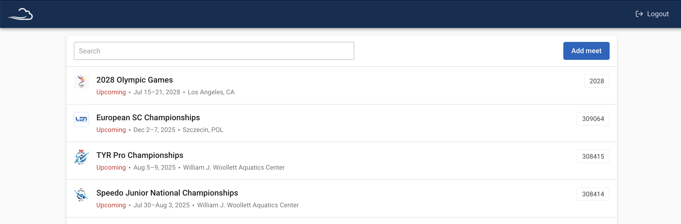Viewport: 681px width, 224px height.
Task: Open the TYR Pro Championships meet logo
Action: tap(81, 157)
